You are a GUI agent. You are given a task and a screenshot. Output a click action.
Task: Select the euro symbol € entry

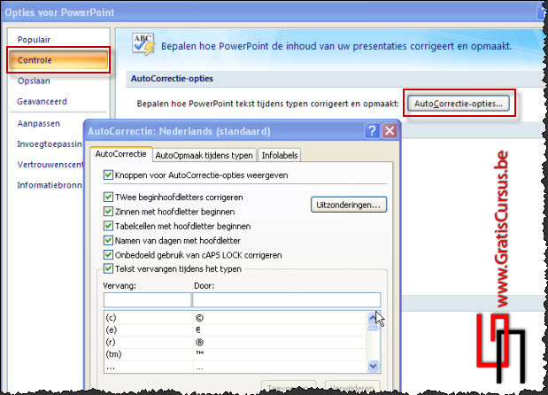point(198,330)
